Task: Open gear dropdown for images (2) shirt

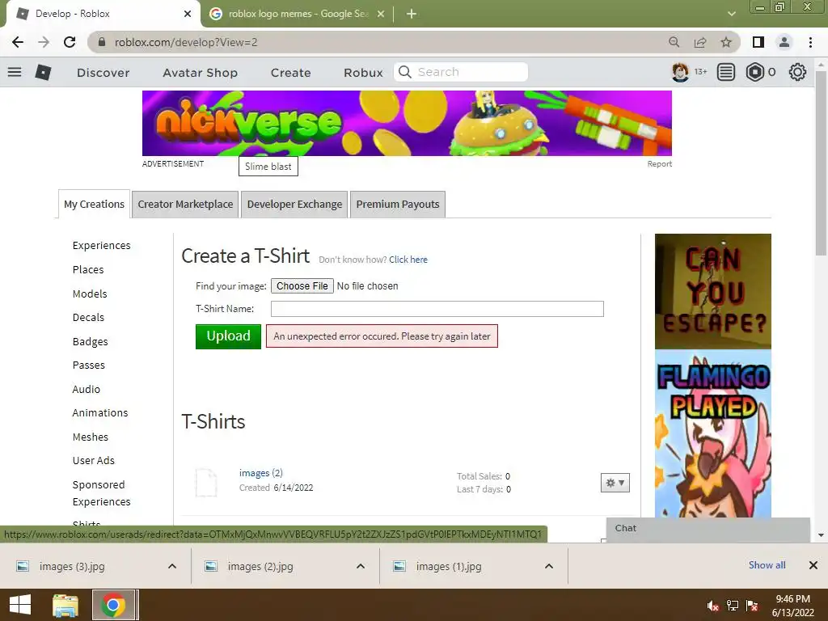Action: tap(615, 483)
